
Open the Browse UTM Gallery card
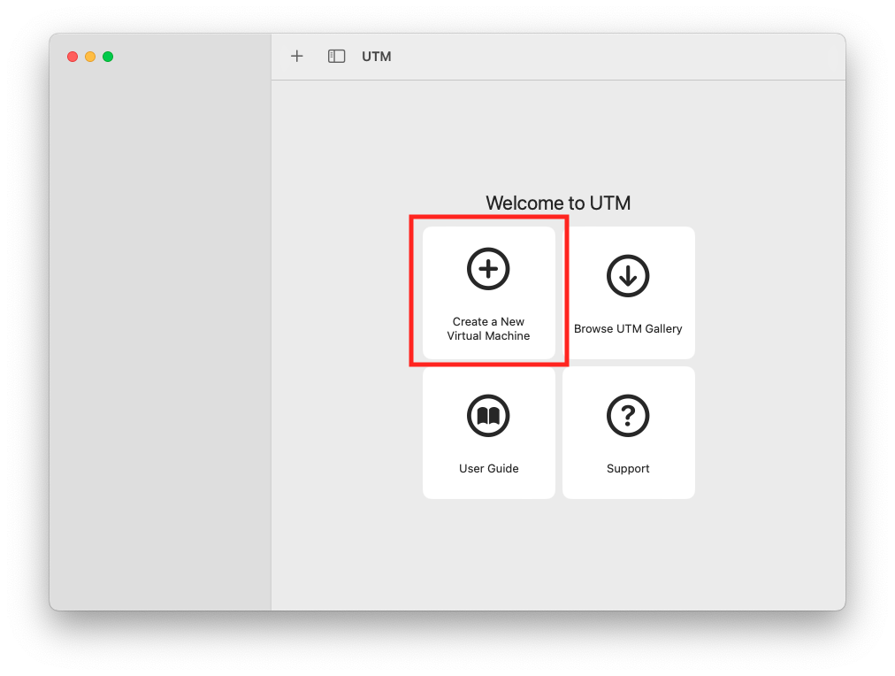point(629,292)
